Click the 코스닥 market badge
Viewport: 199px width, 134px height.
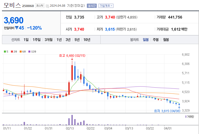click(40, 6)
